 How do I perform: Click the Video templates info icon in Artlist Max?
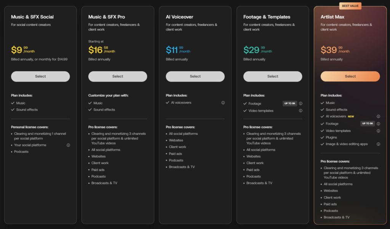click(x=378, y=130)
